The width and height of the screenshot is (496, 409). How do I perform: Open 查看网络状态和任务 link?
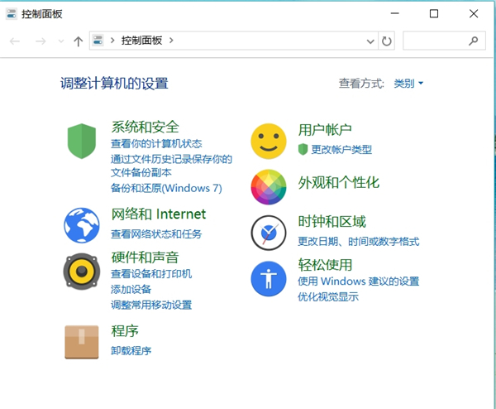coord(156,233)
